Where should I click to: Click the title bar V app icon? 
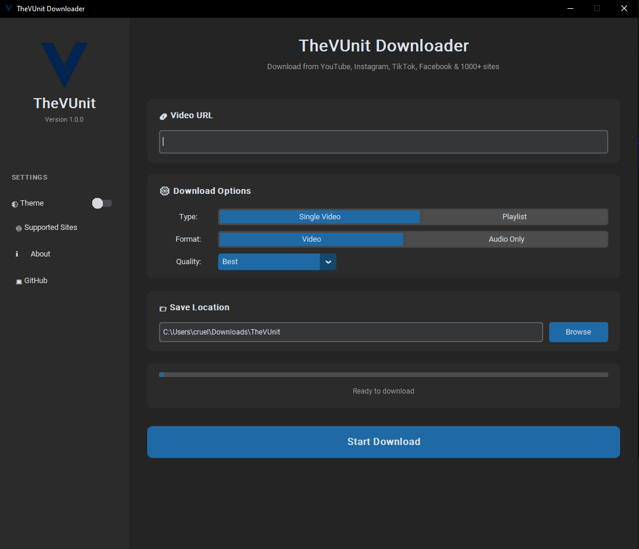click(8, 8)
